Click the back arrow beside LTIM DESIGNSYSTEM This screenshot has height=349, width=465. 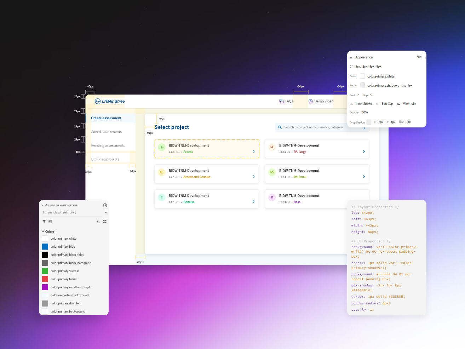click(43, 205)
